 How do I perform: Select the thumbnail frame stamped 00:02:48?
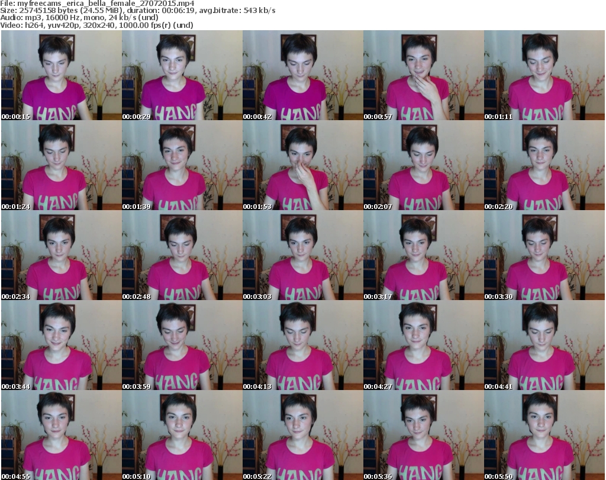click(182, 255)
